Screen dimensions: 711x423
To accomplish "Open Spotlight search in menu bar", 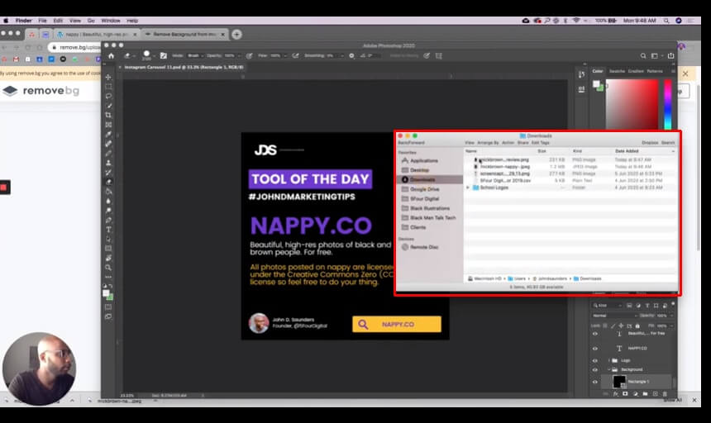I will [x=666, y=21].
